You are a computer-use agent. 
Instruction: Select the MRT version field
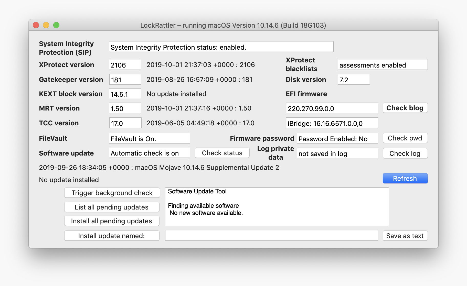point(125,108)
